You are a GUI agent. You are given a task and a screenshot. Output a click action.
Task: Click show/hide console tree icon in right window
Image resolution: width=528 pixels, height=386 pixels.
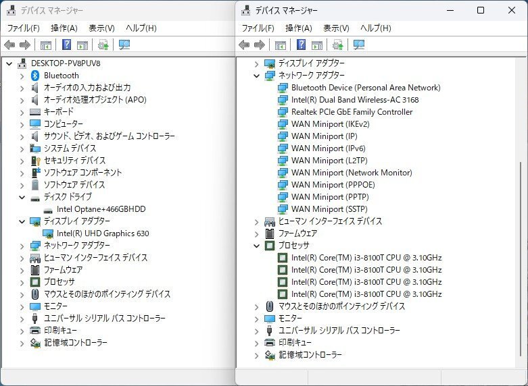(x=280, y=45)
